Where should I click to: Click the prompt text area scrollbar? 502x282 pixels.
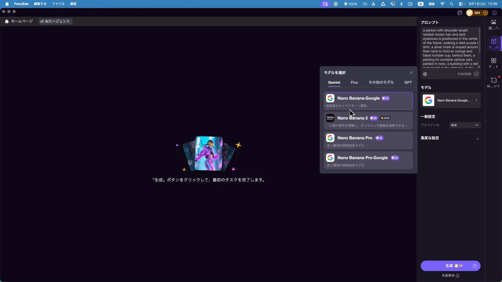pos(479,40)
